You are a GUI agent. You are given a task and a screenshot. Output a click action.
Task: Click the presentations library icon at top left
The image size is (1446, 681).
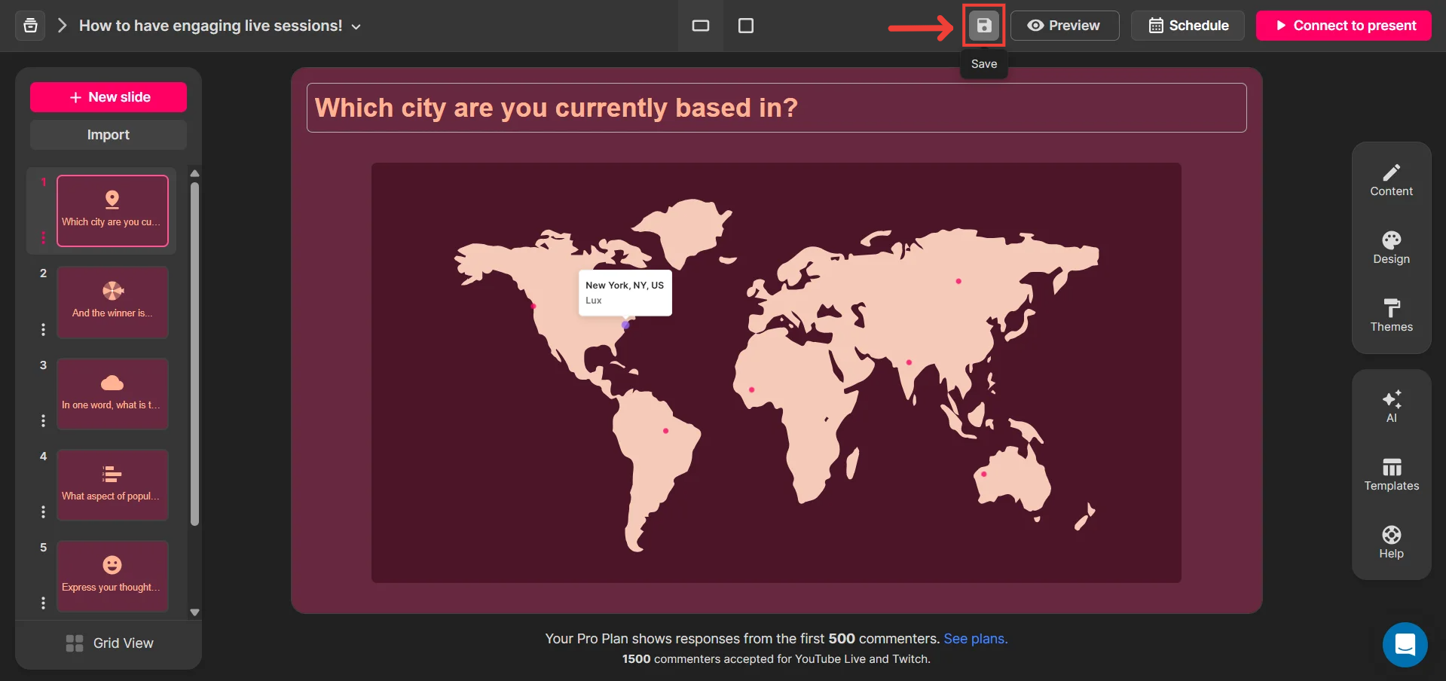[x=30, y=26]
